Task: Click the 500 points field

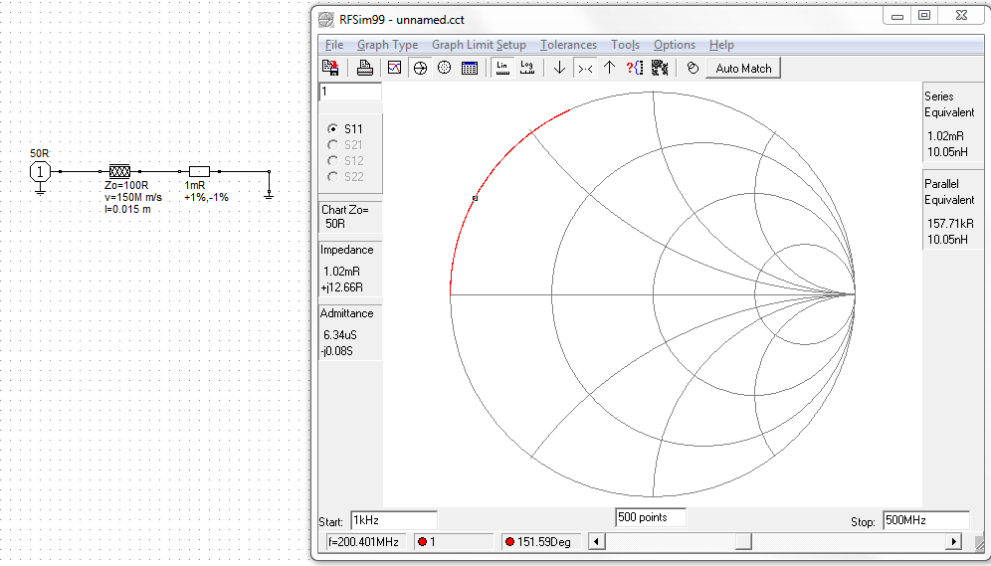Action: point(651,517)
